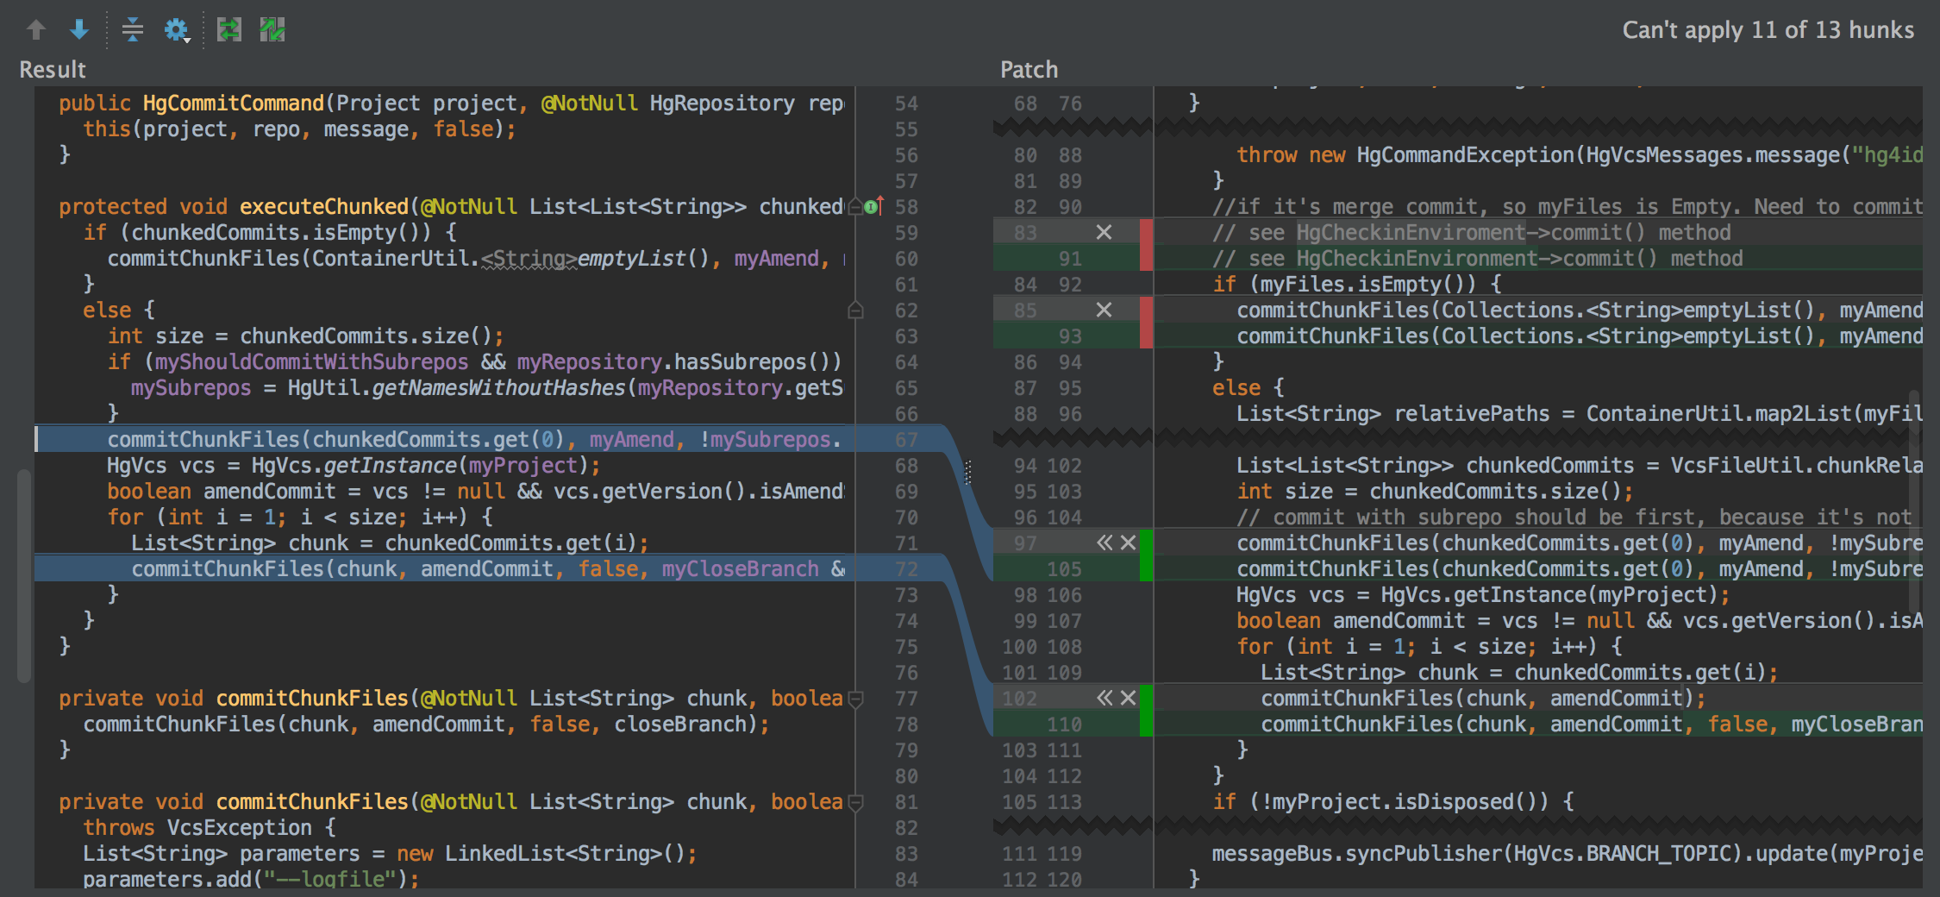Click the messageBus.syncPublisher line in Patch
This screenshot has height=897, width=1940.
pos(1568,854)
